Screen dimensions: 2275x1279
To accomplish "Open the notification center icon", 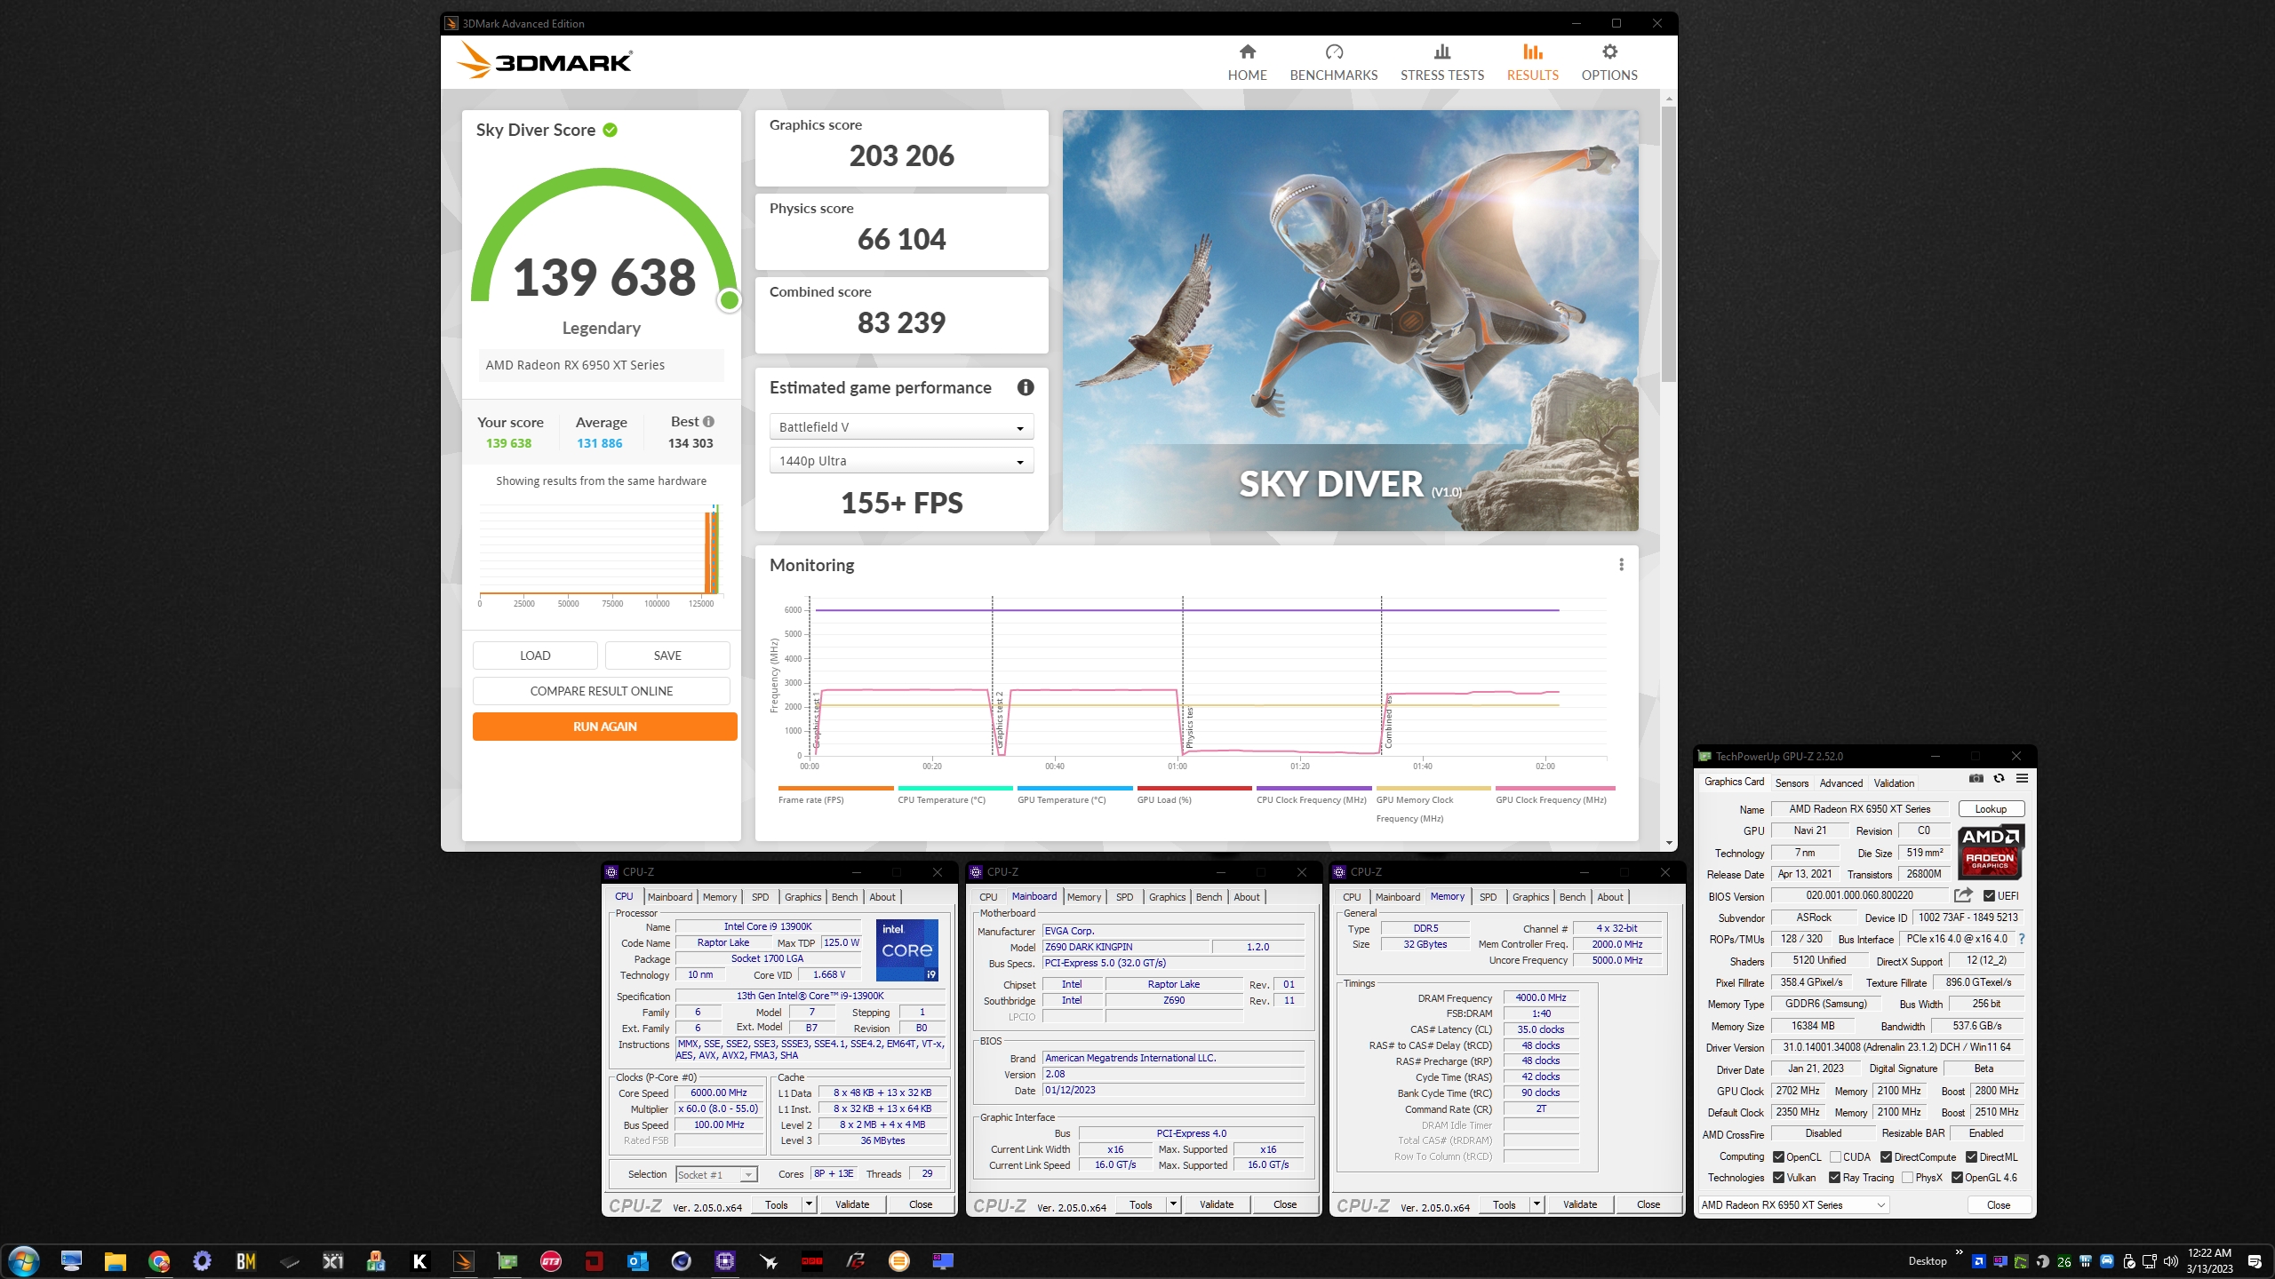I will point(2254,1261).
